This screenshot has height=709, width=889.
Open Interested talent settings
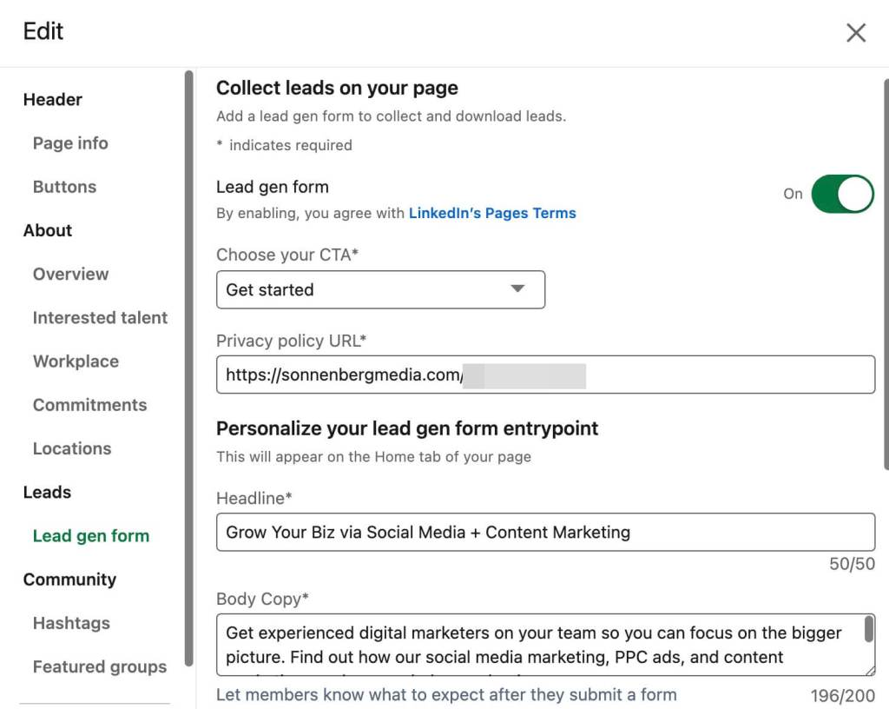(100, 318)
